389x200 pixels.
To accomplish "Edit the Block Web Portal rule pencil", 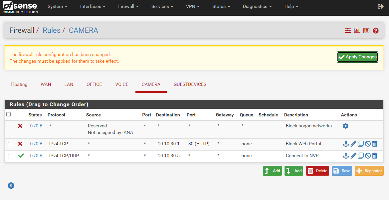I will pos(353,144).
